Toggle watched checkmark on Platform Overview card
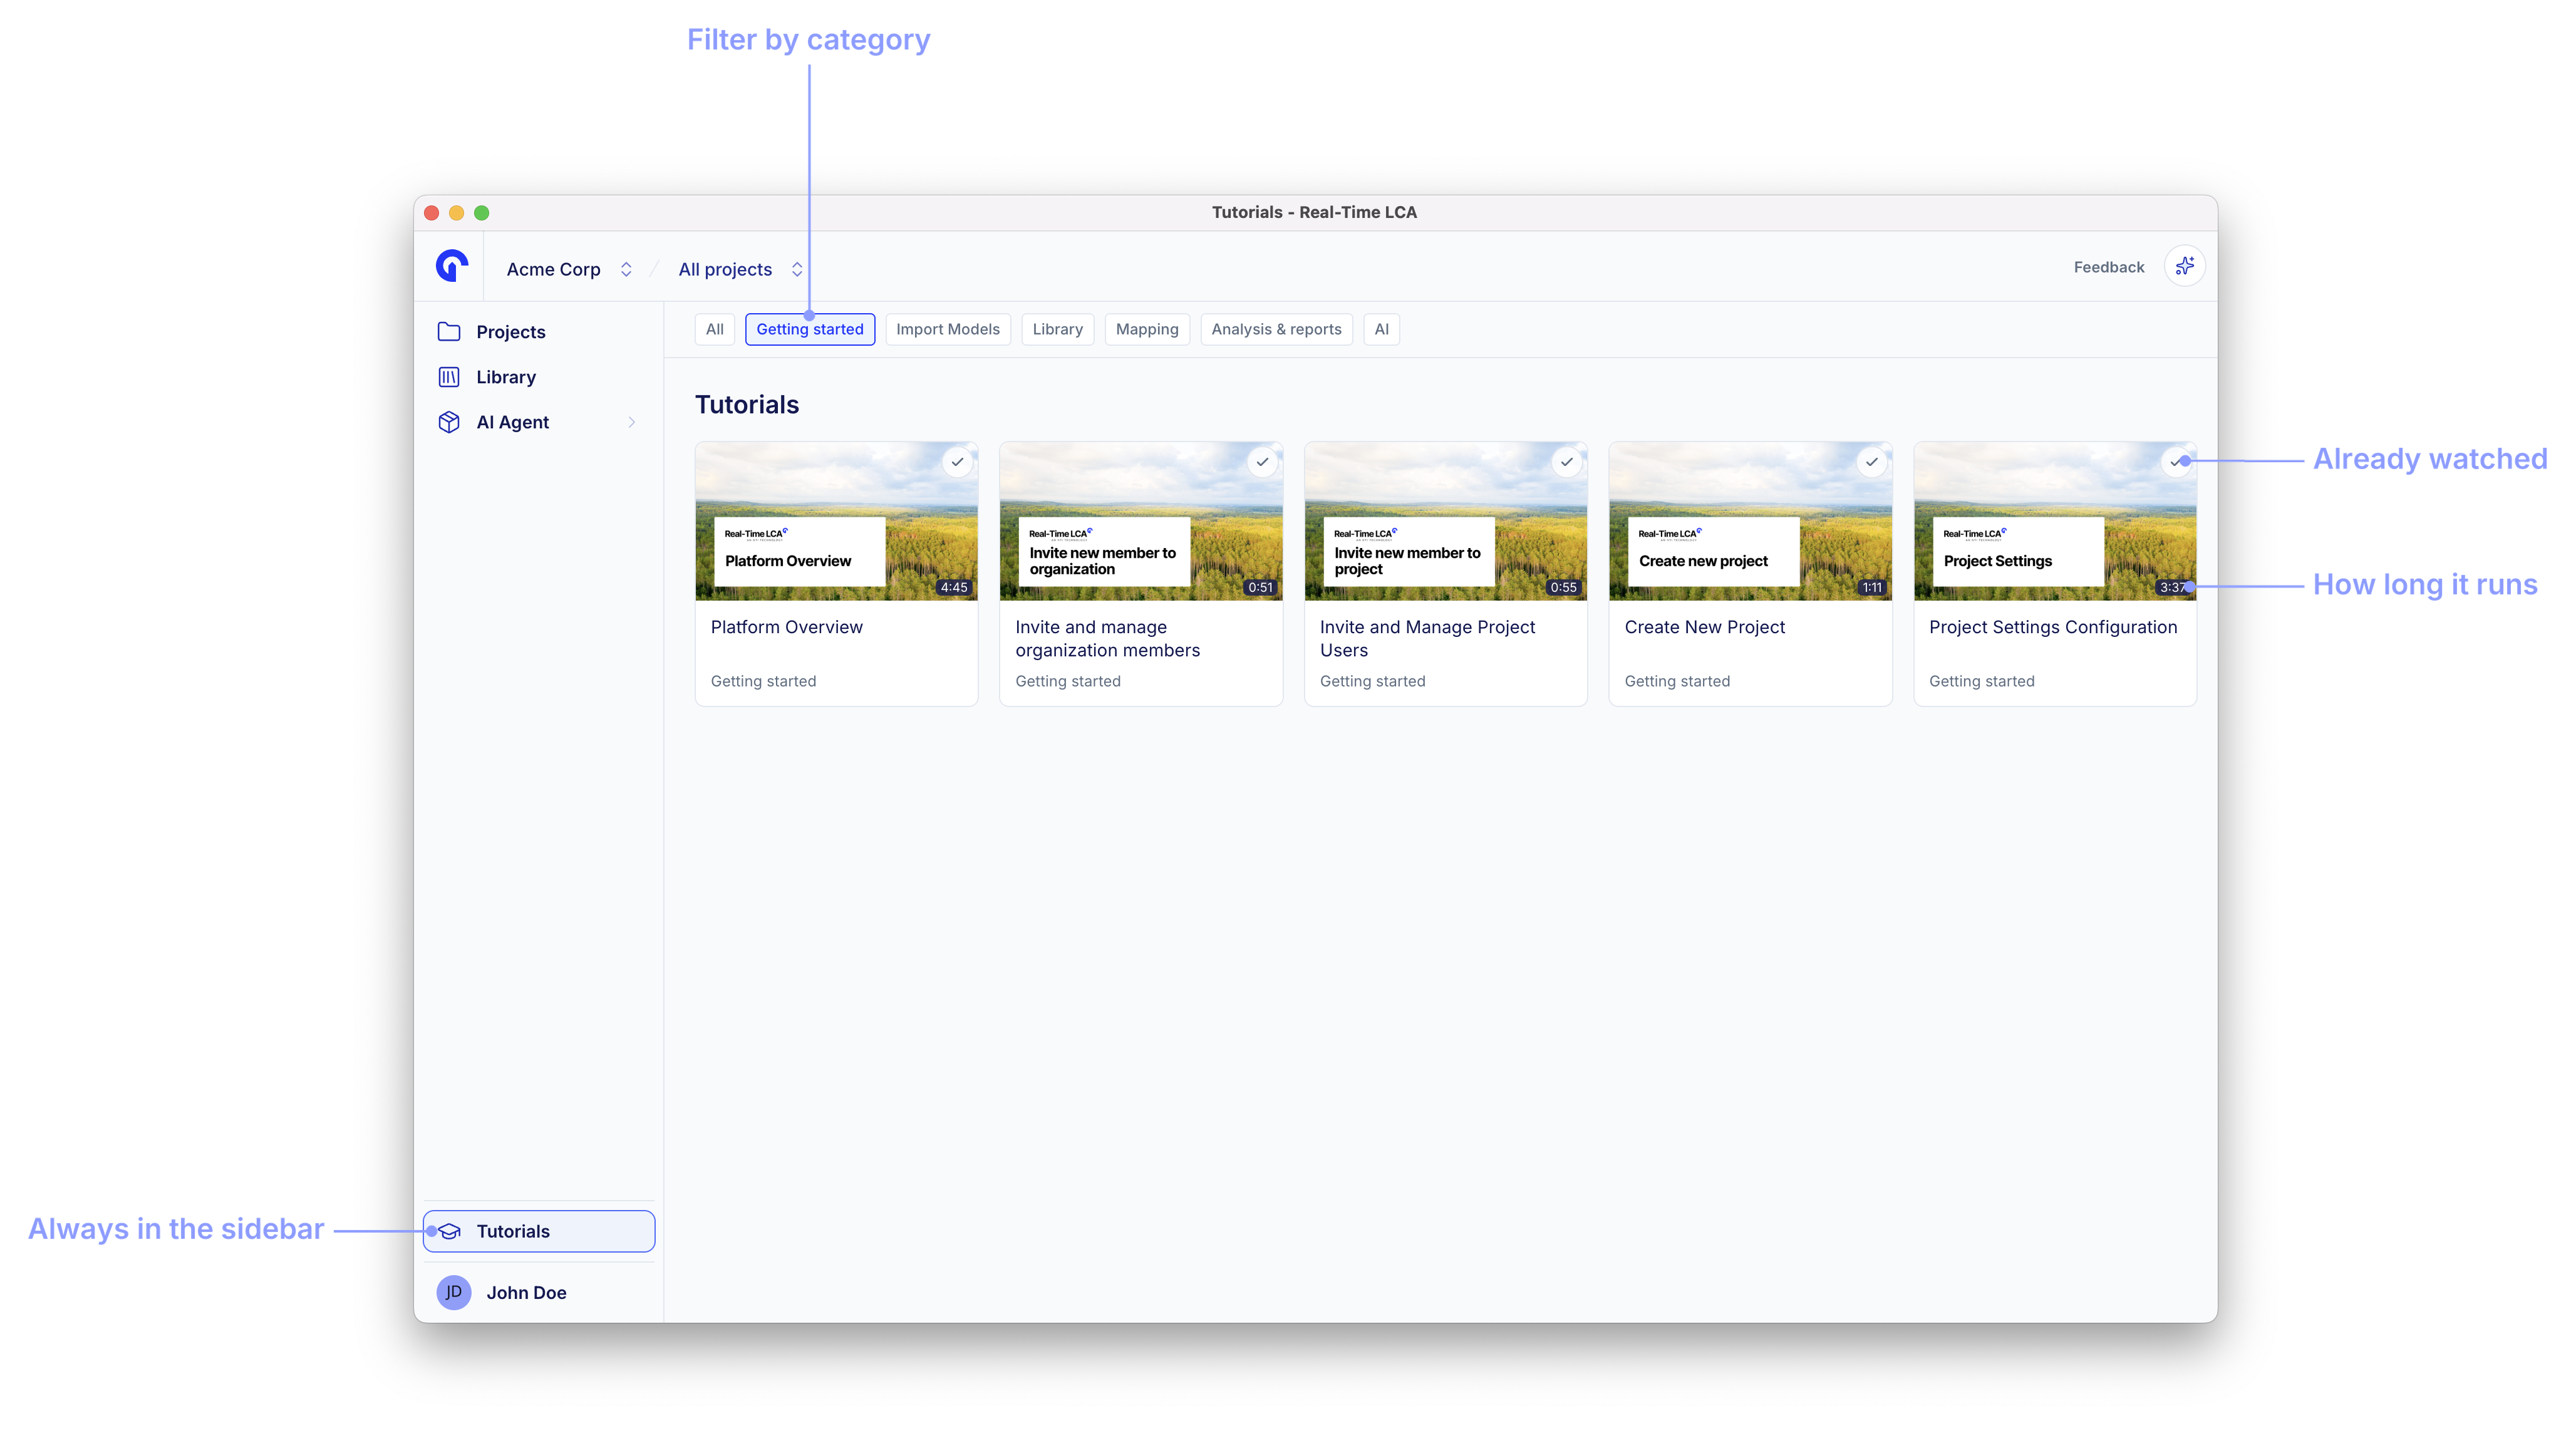This screenshot has width=2576, height=1443. pos(957,462)
